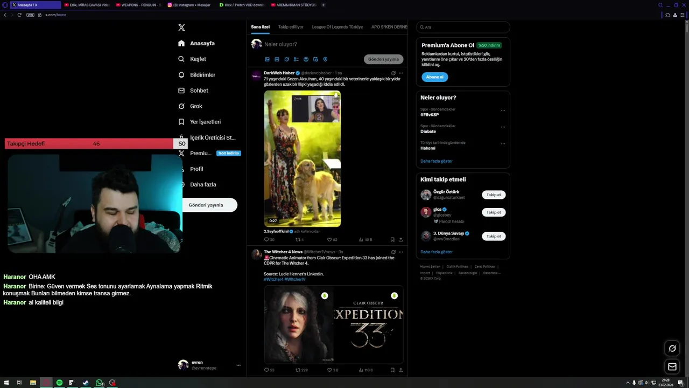Switch to League Of Legends Türkiye tab
This screenshot has height=388, width=689.
pos(338,27)
